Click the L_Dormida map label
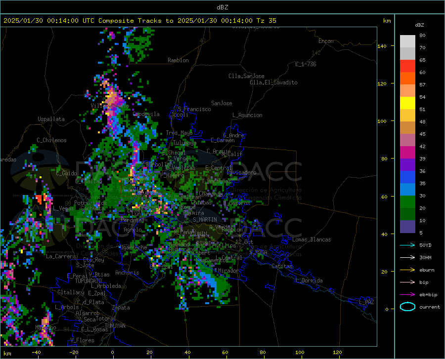This screenshot has width=445, height=359. 309,280
